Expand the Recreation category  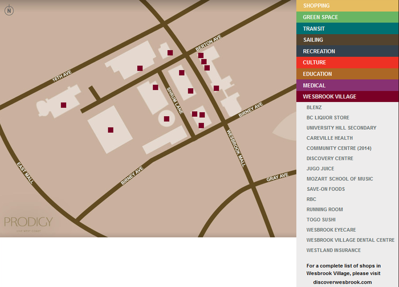point(347,51)
